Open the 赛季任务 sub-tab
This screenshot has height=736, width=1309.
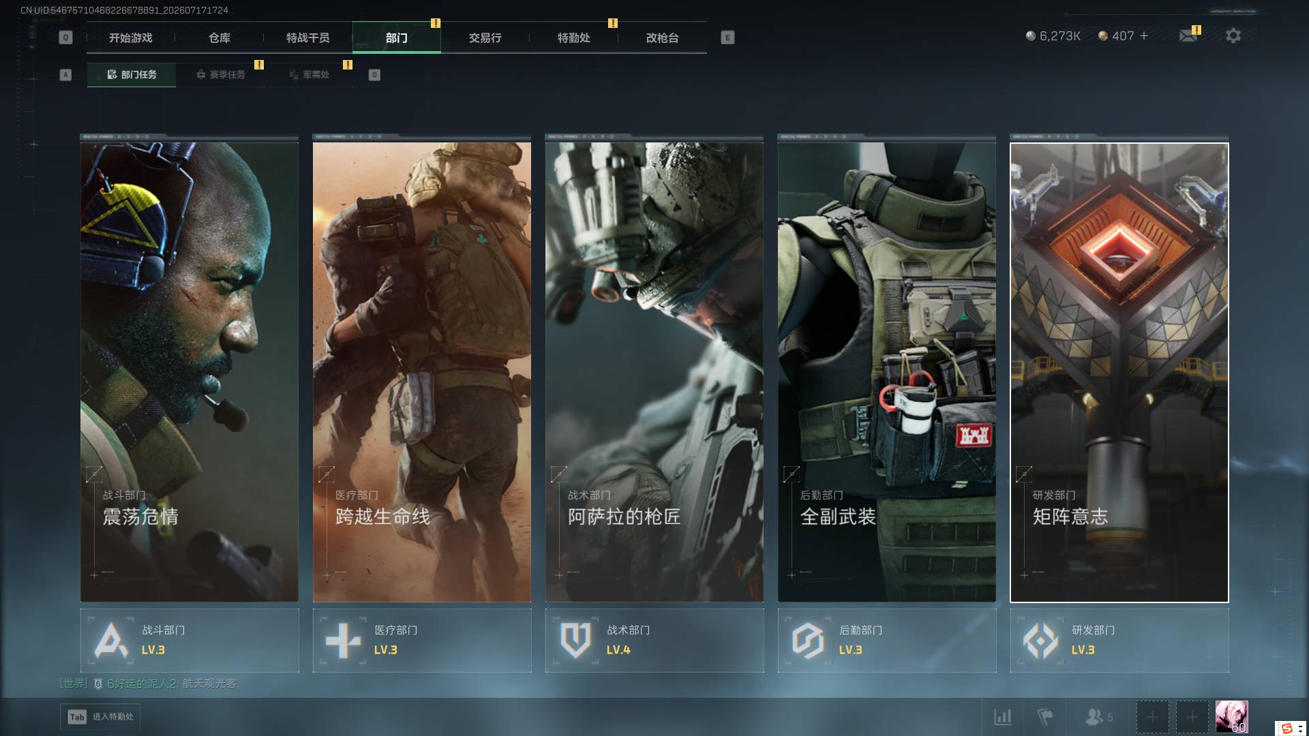click(x=220, y=75)
